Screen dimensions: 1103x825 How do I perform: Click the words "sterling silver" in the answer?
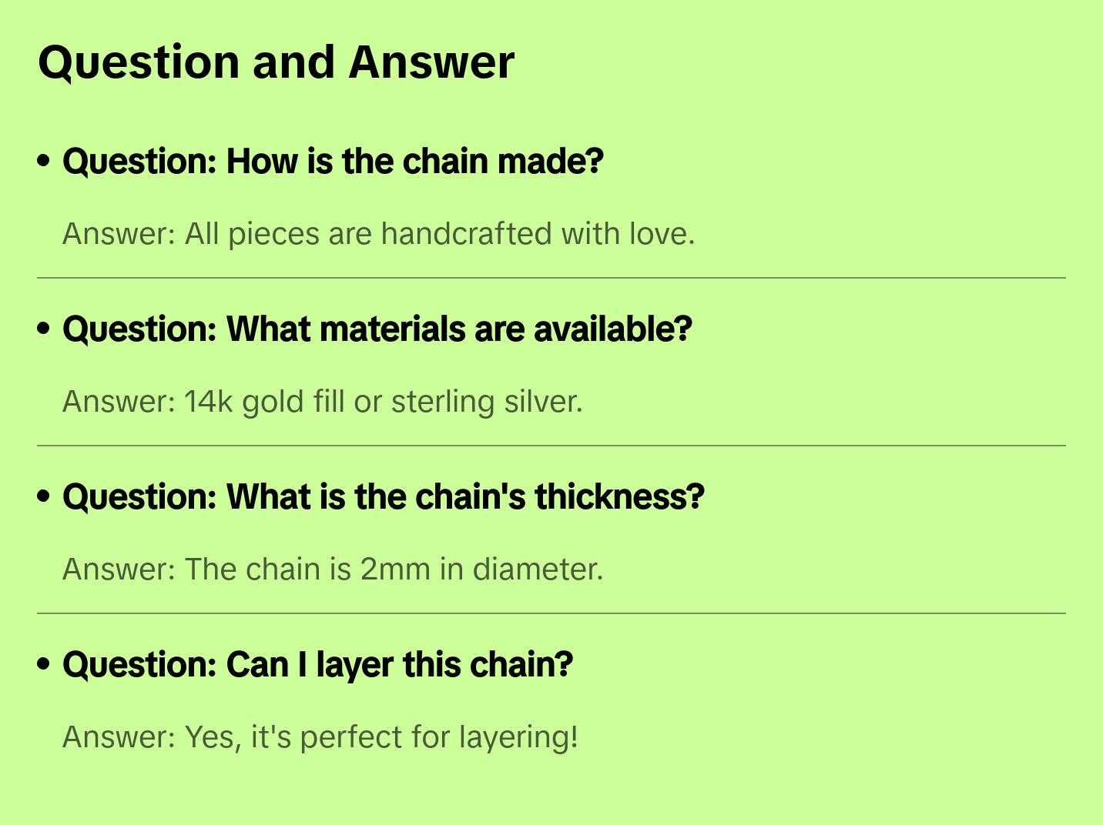tap(487, 402)
